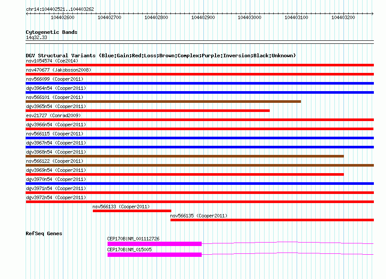Select dgv3965n54 (Cooper2011) label

[x=56, y=106]
